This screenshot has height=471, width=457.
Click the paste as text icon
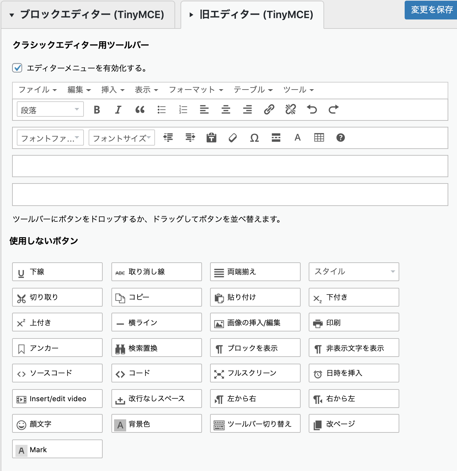[211, 138]
